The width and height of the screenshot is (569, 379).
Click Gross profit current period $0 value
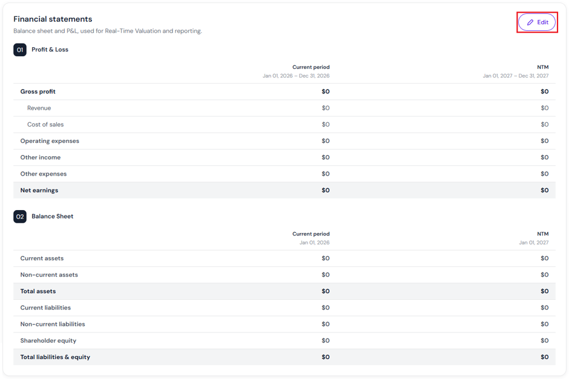click(x=326, y=91)
